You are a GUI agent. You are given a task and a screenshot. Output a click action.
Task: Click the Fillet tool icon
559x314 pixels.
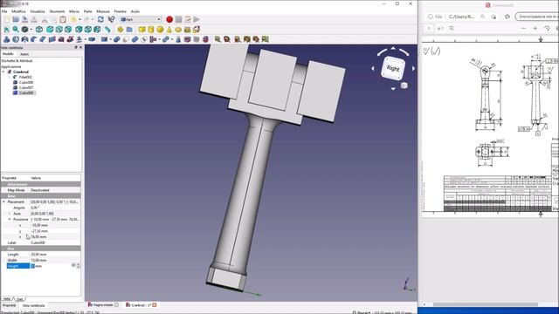pyautogui.click(x=33, y=39)
